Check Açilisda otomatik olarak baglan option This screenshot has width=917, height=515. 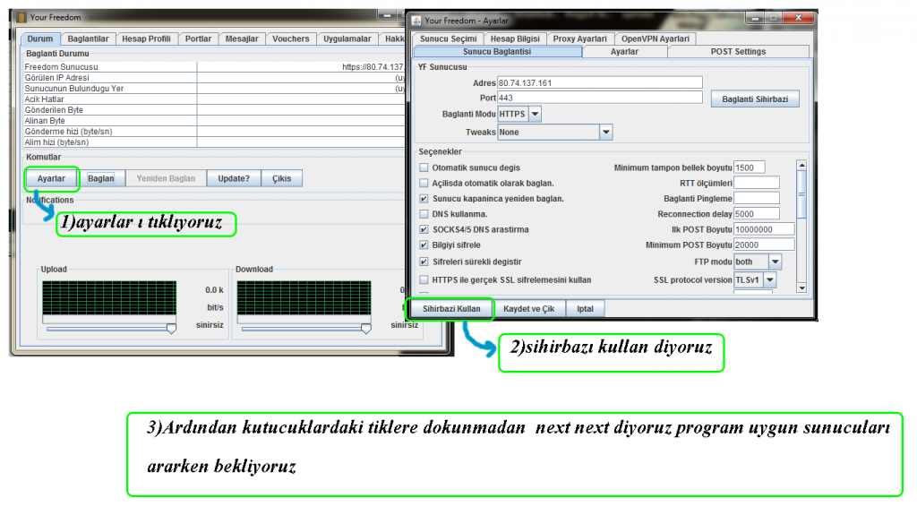424,184
